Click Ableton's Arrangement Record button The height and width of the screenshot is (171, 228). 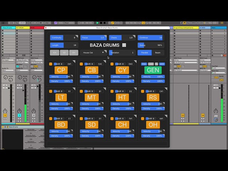(104, 23)
